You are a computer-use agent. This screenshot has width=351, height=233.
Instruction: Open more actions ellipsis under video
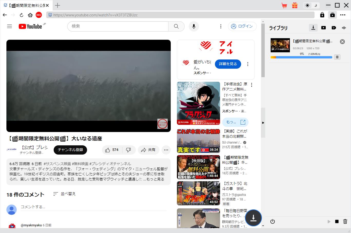point(166,150)
